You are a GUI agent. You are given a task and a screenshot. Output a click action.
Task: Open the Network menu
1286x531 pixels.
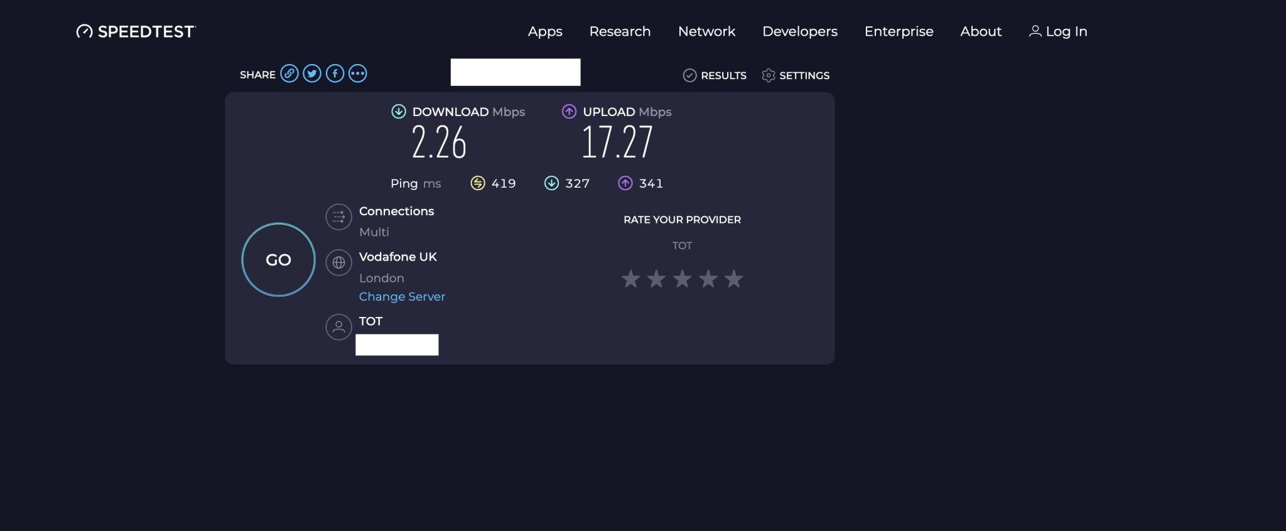pyautogui.click(x=706, y=31)
